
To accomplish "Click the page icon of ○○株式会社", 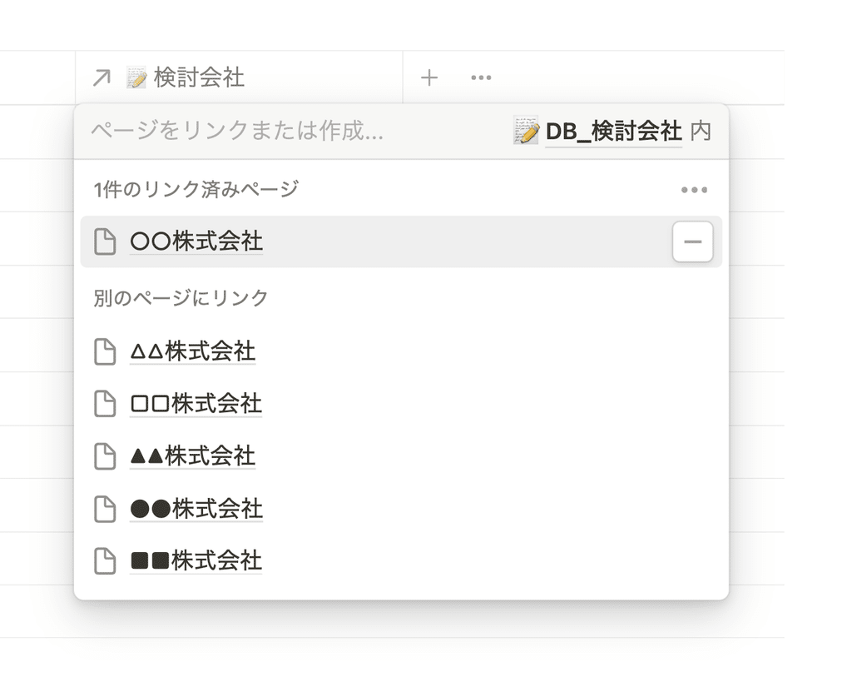I will point(105,241).
